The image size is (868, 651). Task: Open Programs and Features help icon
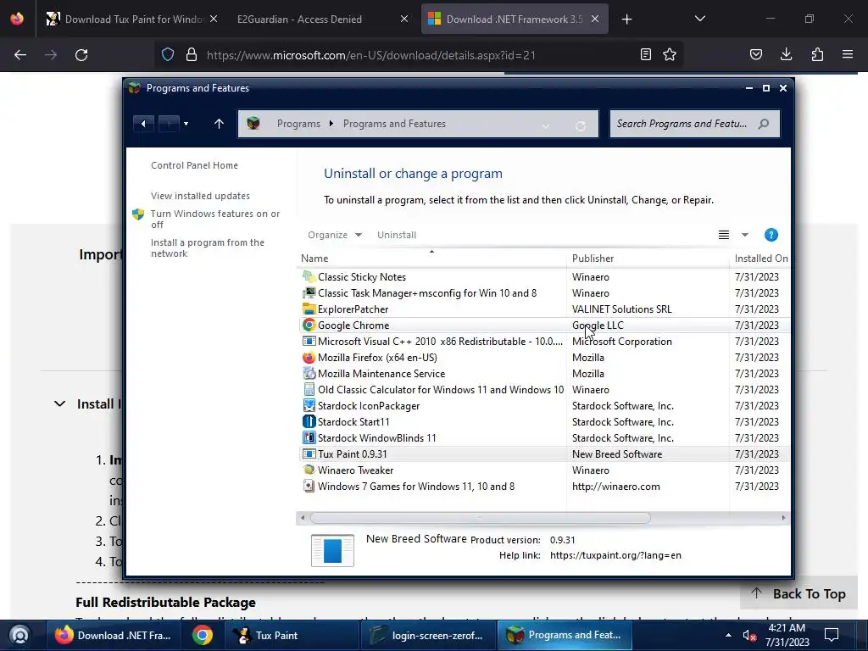(771, 235)
